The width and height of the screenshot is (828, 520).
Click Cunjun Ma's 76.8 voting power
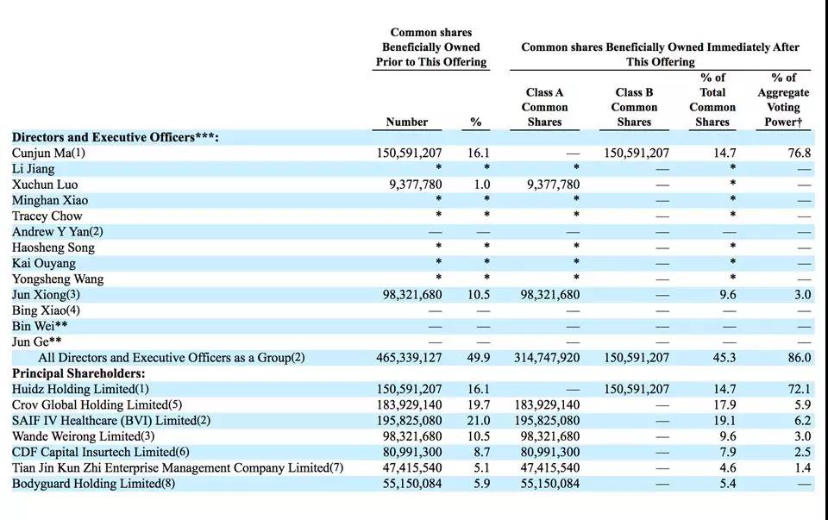coord(799,153)
